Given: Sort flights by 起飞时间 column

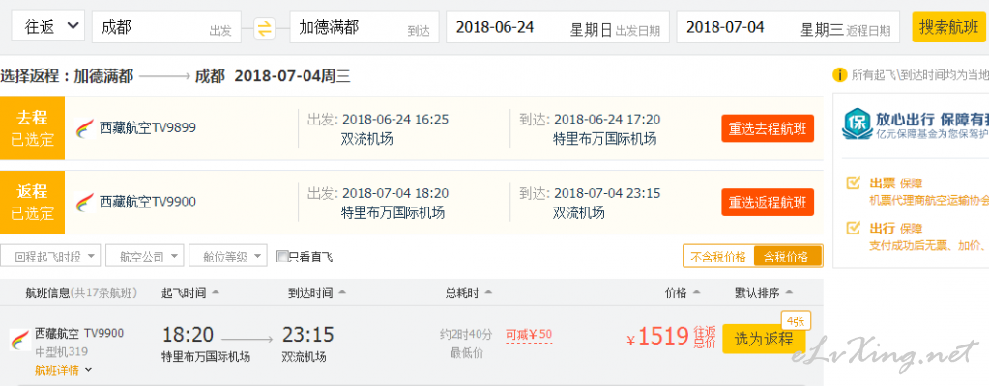Looking at the screenshot, I should click(x=190, y=292).
